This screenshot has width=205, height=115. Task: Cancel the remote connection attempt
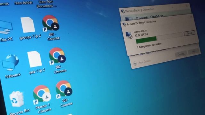click(x=189, y=33)
